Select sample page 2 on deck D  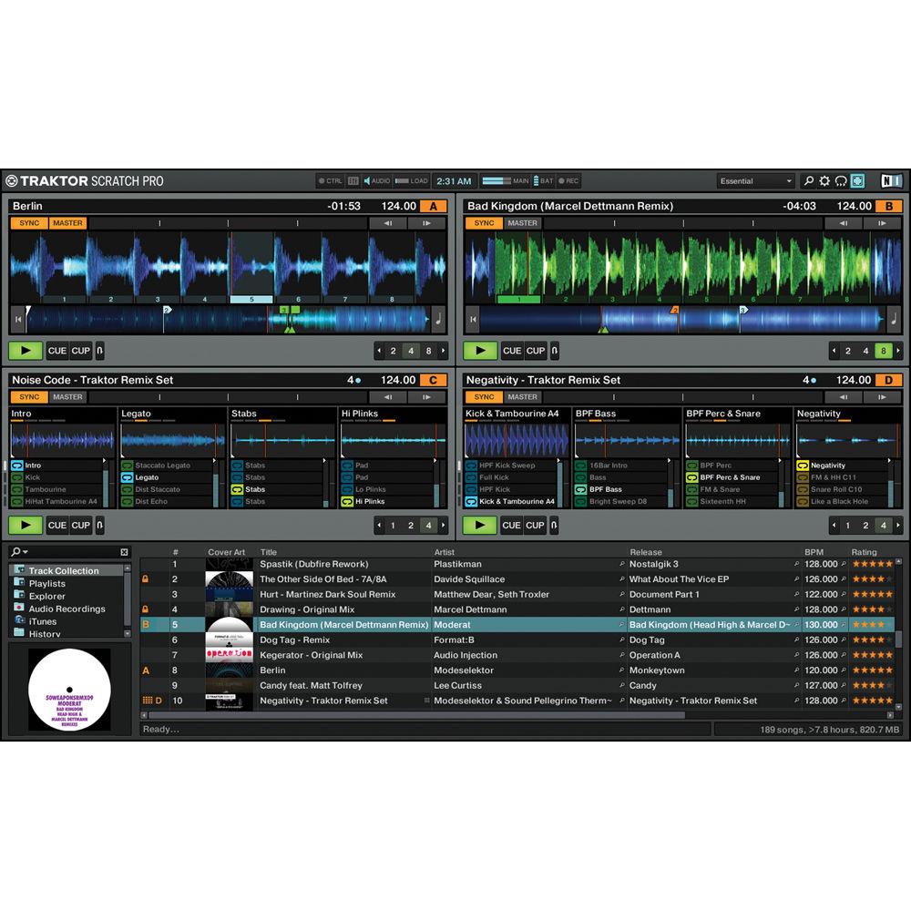[865, 526]
